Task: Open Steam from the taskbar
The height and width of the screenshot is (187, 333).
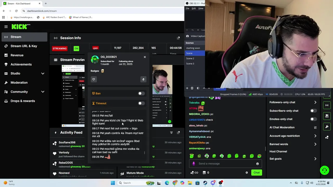Action: (205, 183)
